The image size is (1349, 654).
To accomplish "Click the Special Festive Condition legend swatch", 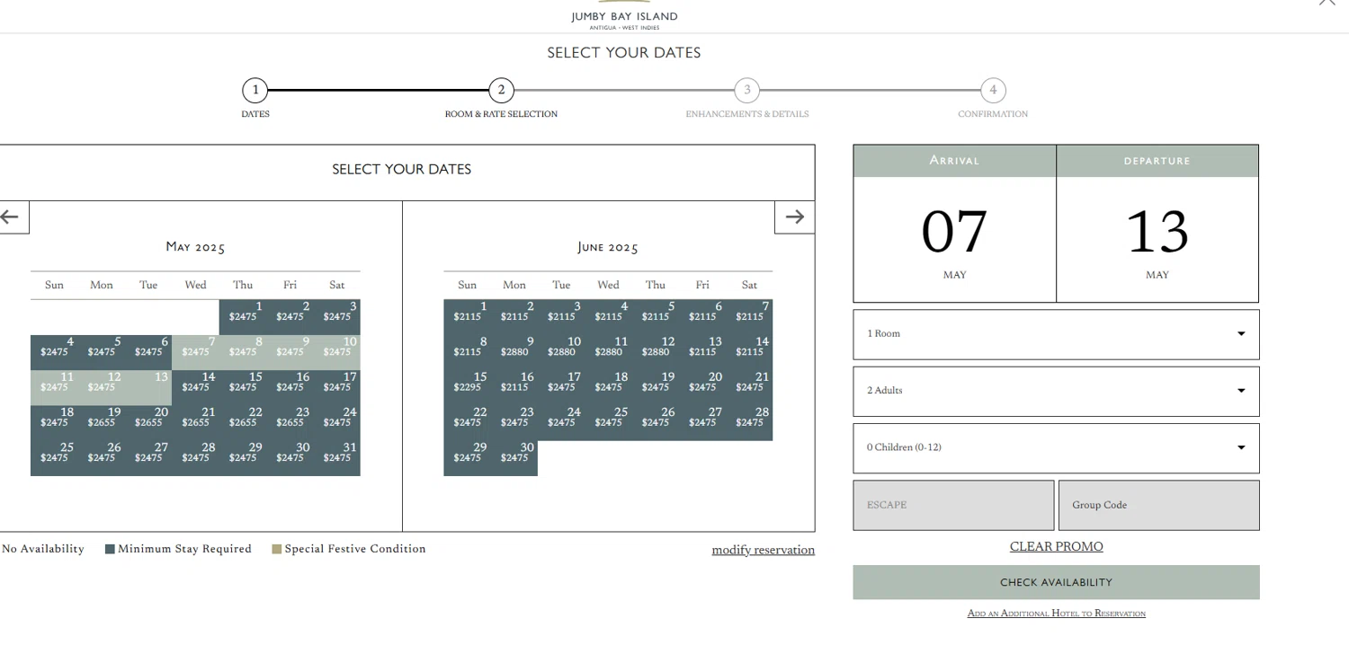I will [277, 549].
